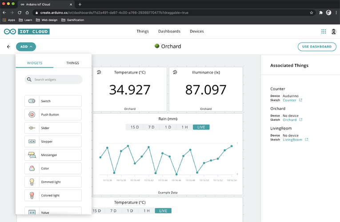Open Chrome three-dot menu
Screen dimensions: 340x222
(x=336, y=12)
